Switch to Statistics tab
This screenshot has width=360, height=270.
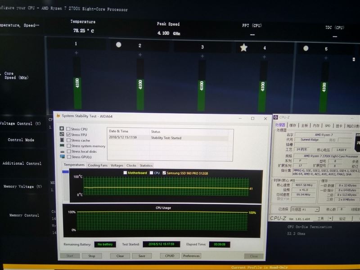[x=146, y=166]
